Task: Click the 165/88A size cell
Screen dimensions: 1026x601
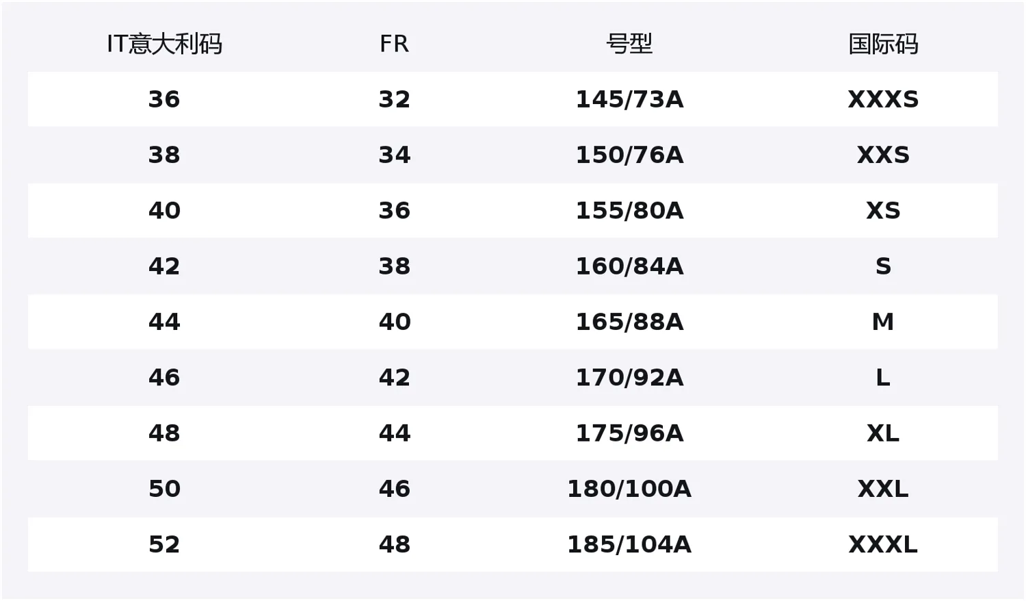Action: pos(629,322)
